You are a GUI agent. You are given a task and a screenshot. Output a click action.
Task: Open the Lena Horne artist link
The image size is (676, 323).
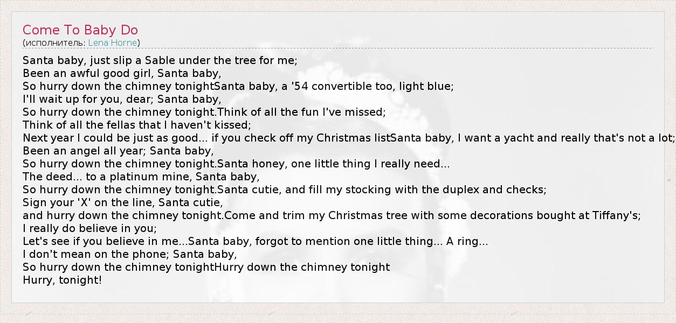112,43
